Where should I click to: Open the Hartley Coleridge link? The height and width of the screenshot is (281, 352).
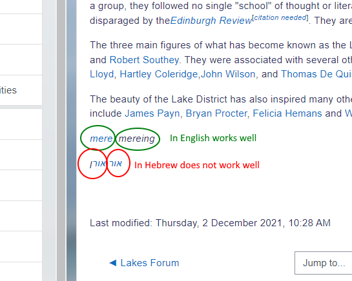(158, 74)
